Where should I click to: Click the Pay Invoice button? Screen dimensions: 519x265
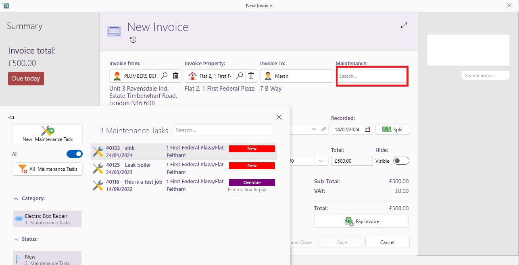361,221
